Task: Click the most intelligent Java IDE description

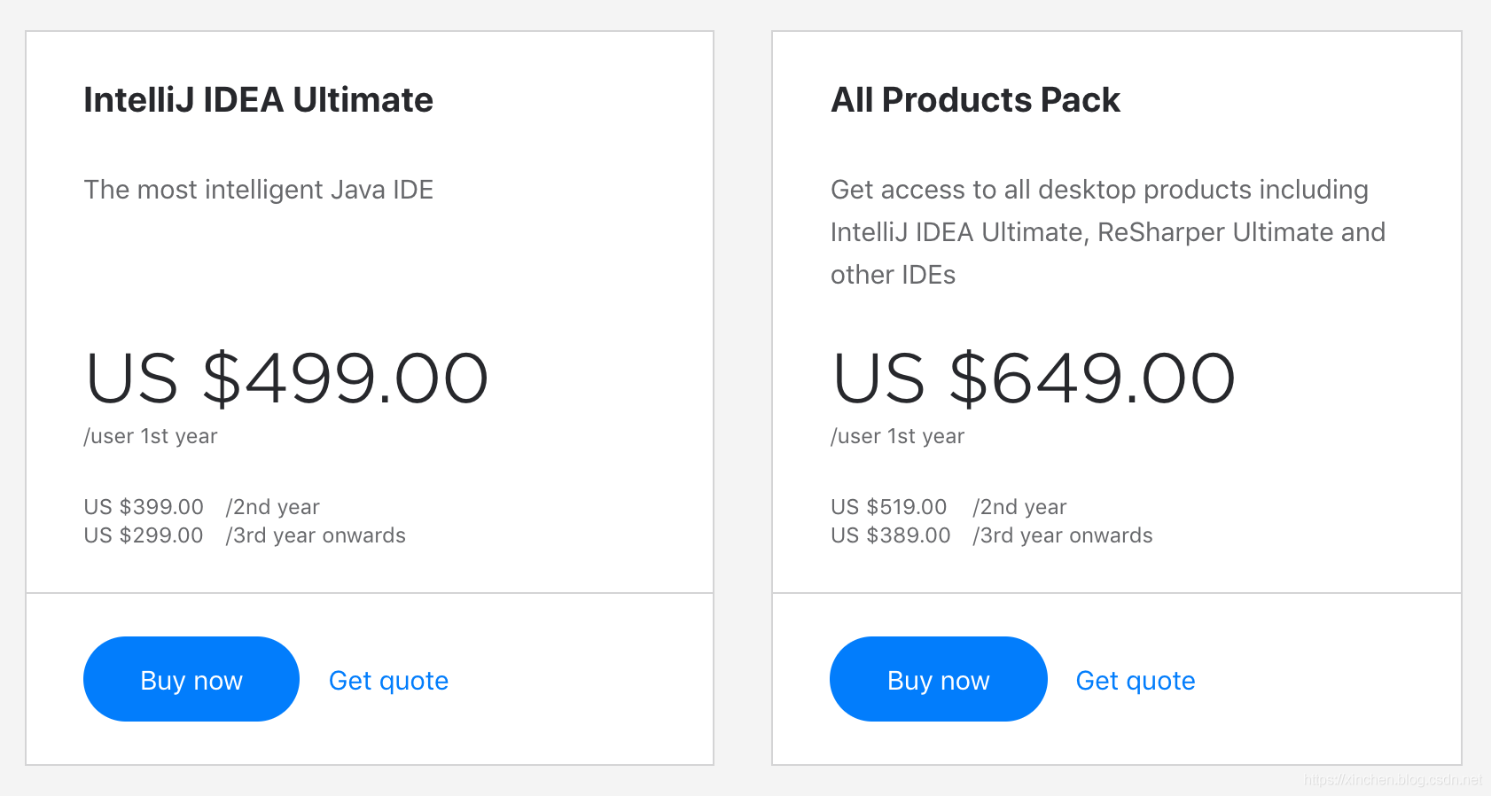Action: click(259, 189)
